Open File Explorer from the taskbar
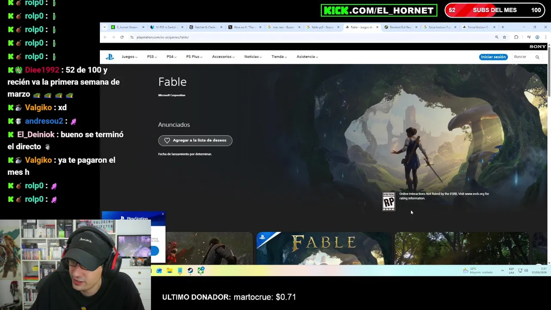This screenshot has height=310, width=551. point(170,270)
